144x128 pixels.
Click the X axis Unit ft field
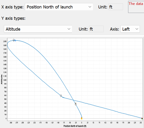pos(116,7)
